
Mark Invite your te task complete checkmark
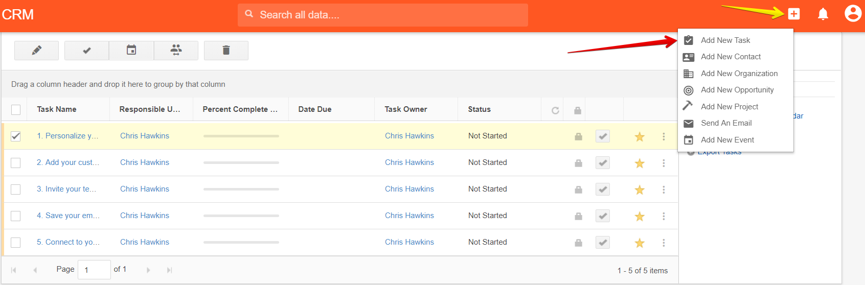[603, 189]
